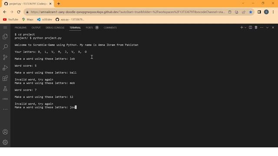Open a new browser tab
The height and width of the screenshot is (156, 278).
pyautogui.click(x=59, y=4)
